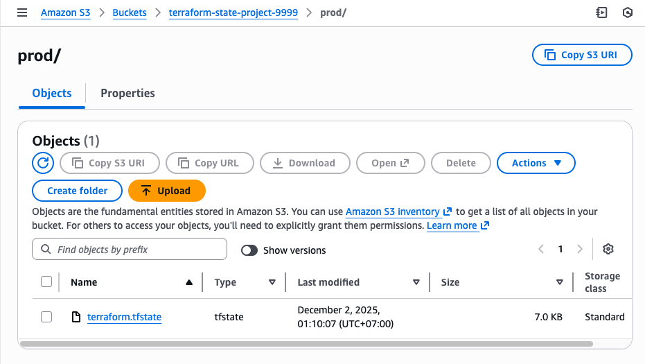Go to previous page of objects

click(x=542, y=250)
